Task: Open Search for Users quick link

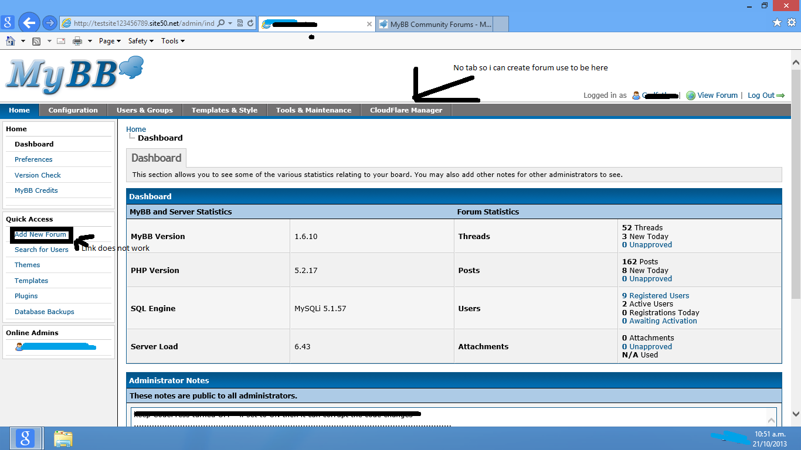Action: click(42, 250)
